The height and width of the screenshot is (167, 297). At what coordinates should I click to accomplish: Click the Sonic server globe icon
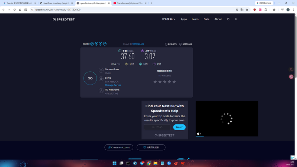(x=101, y=79)
